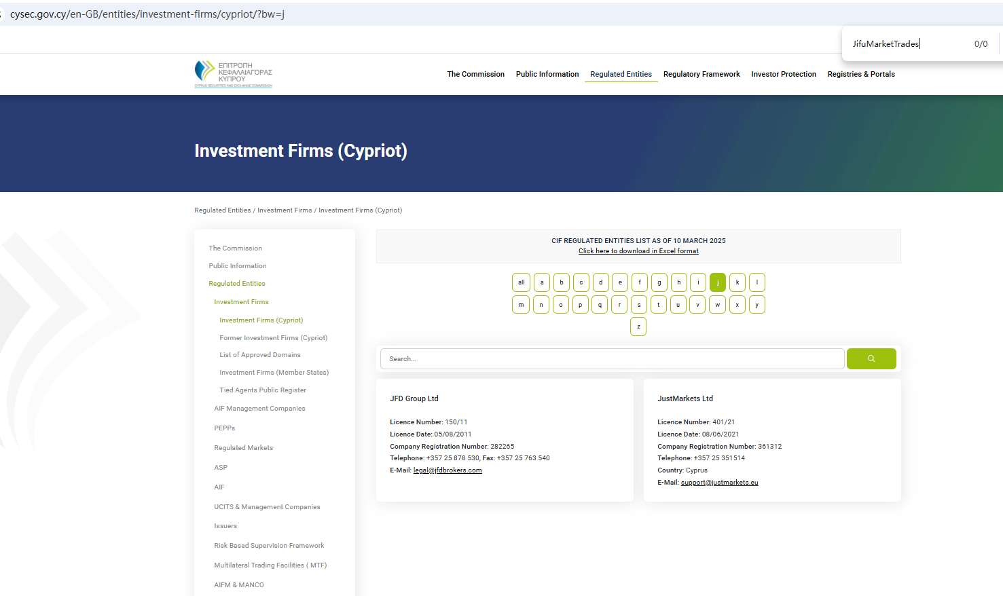Image resolution: width=1003 pixels, height=596 pixels.
Task: Choose letter 'm' filter button
Action: tap(521, 305)
